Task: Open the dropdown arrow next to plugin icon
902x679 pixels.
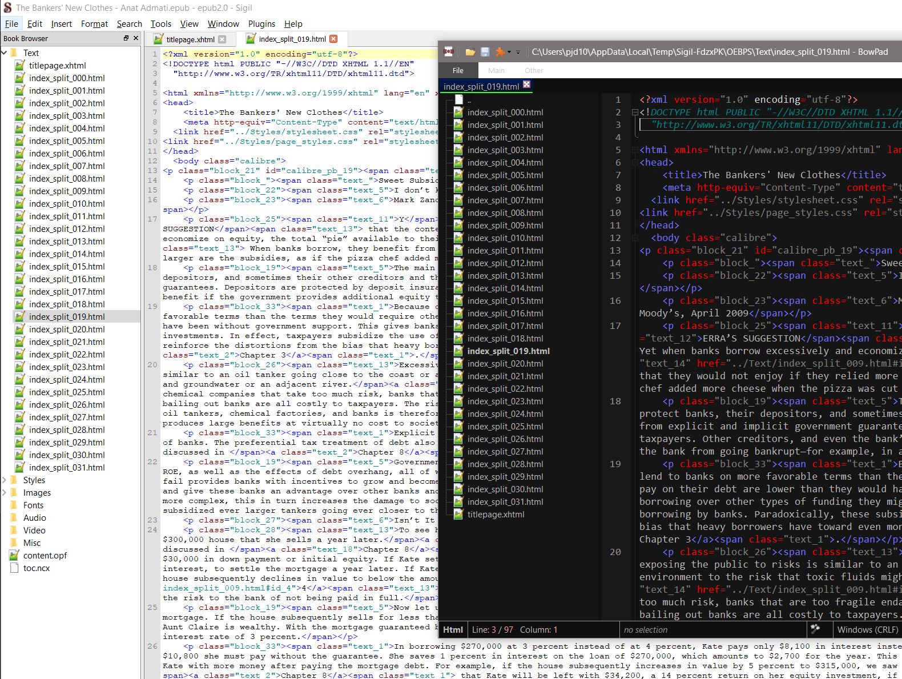Action: [x=509, y=52]
